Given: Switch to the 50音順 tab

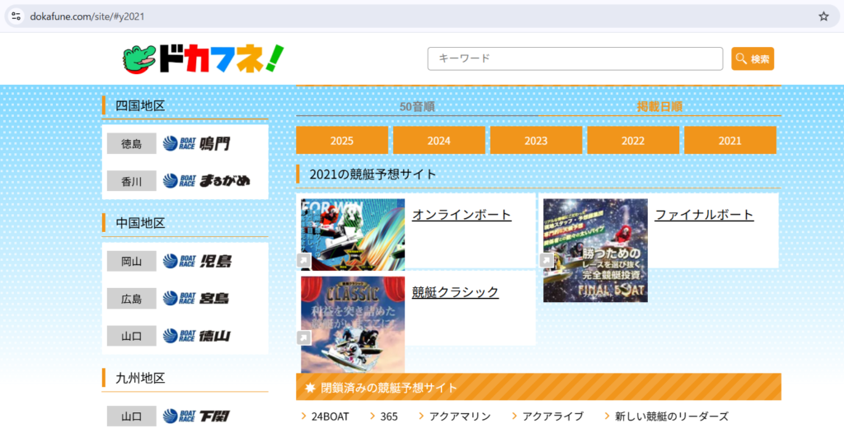Looking at the screenshot, I should 417,106.
